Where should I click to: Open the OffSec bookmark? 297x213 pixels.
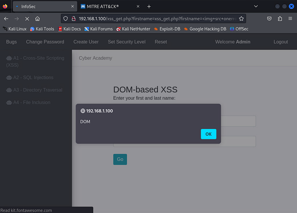pyautogui.click(x=239, y=29)
